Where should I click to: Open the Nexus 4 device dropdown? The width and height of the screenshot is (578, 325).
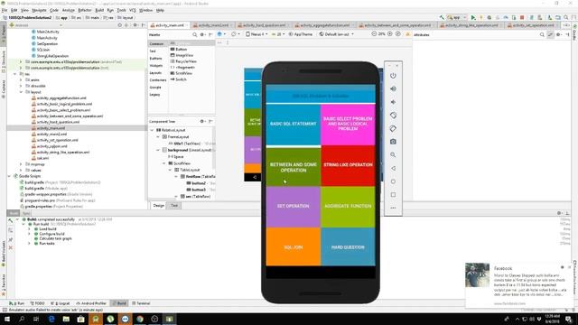coord(256,34)
